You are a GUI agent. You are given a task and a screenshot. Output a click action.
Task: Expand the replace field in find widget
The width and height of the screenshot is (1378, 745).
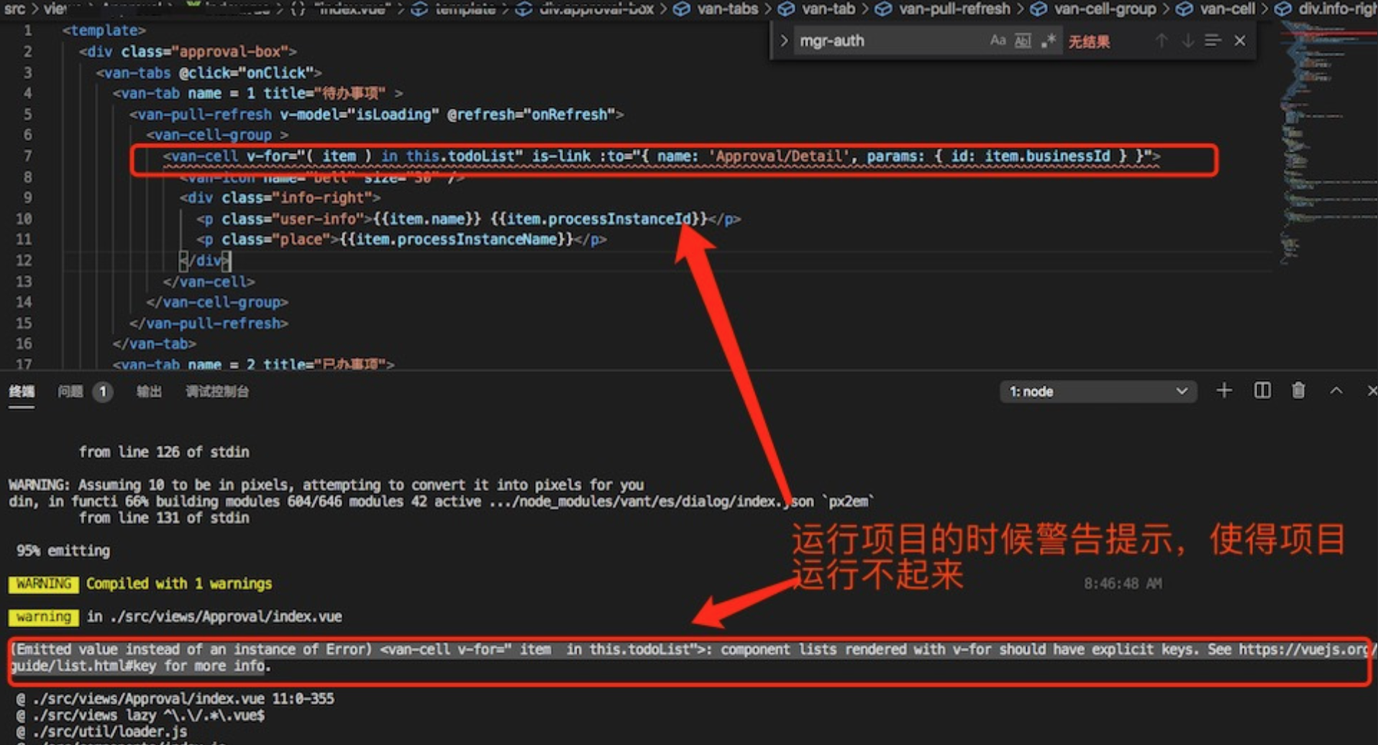pyautogui.click(x=784, y=41)
